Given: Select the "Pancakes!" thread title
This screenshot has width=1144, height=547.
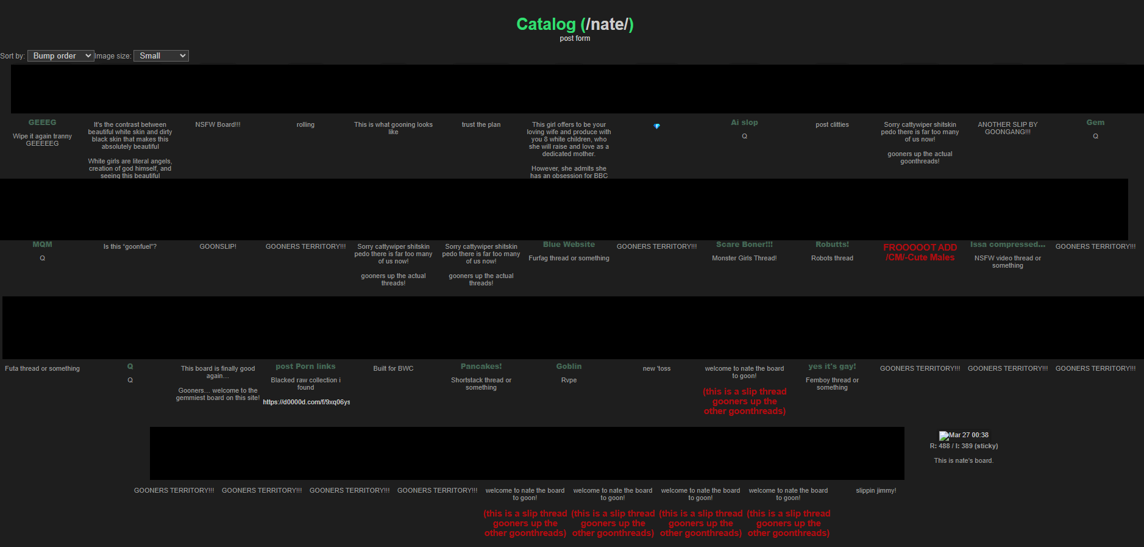Looking at the screenshot, I should 481,366.
